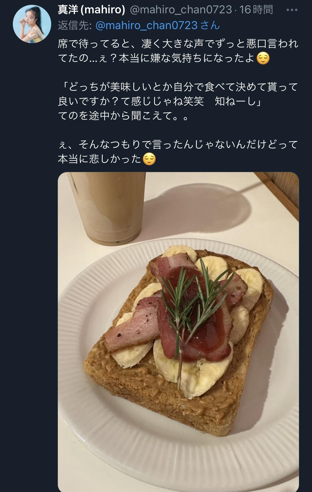Click the 返信先 reply label

click(x=75, y=25)
